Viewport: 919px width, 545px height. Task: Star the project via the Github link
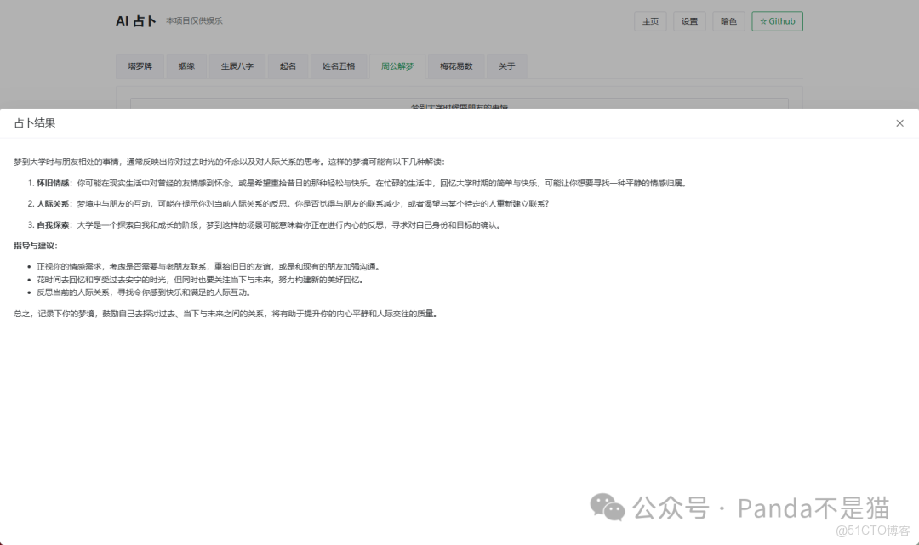778,21
